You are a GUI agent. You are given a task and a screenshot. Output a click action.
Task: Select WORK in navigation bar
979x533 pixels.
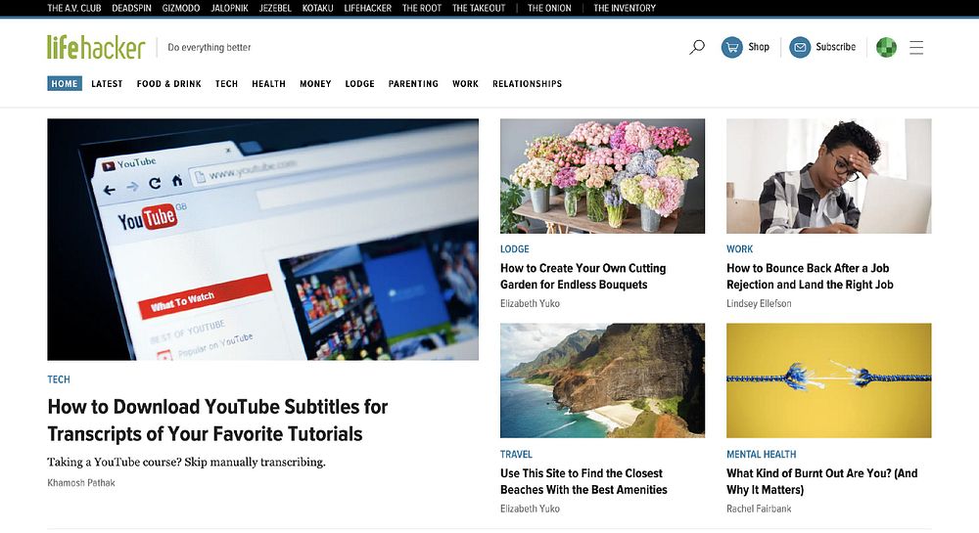(x=465, y=83)
